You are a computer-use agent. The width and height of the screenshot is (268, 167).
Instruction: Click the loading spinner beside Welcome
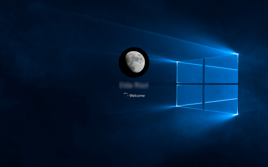(x=126, y=94)
